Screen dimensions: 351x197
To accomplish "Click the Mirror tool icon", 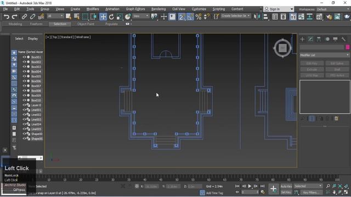I will [x=257, y=16].
